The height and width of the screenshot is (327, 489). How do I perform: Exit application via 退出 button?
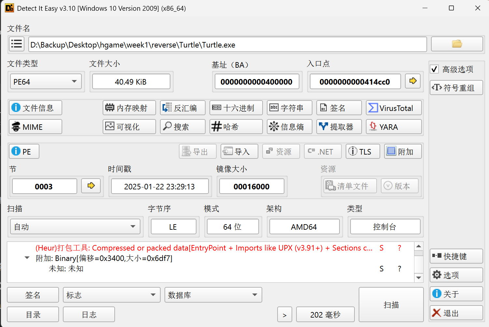pyautogui.click(x=456, y=313)
